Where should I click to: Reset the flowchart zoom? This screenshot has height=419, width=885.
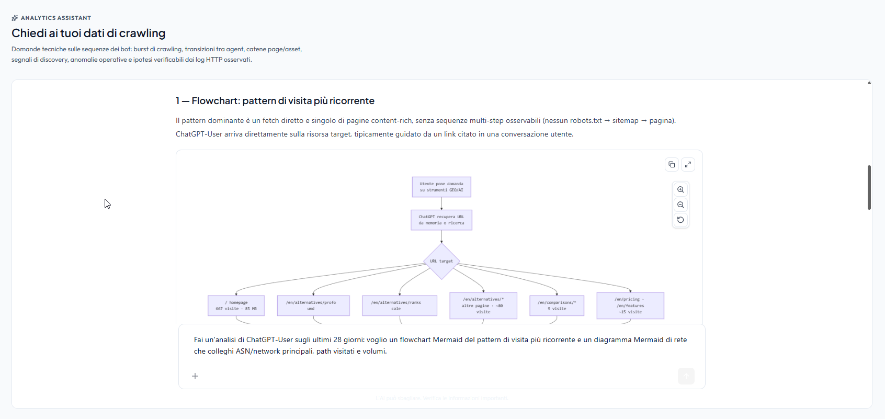680,220
